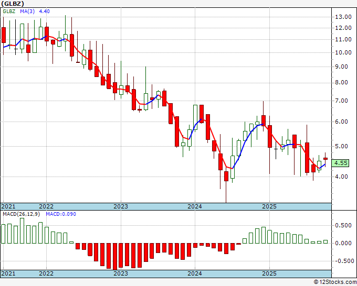
Task: Click the 13.00 price axis label
Action: click(x=343, y=17)
